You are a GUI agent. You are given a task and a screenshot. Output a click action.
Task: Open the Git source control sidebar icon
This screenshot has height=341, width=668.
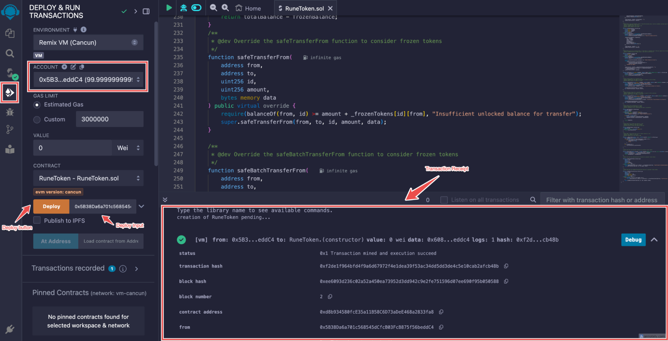pyautogui.click(x=10, y=129)
